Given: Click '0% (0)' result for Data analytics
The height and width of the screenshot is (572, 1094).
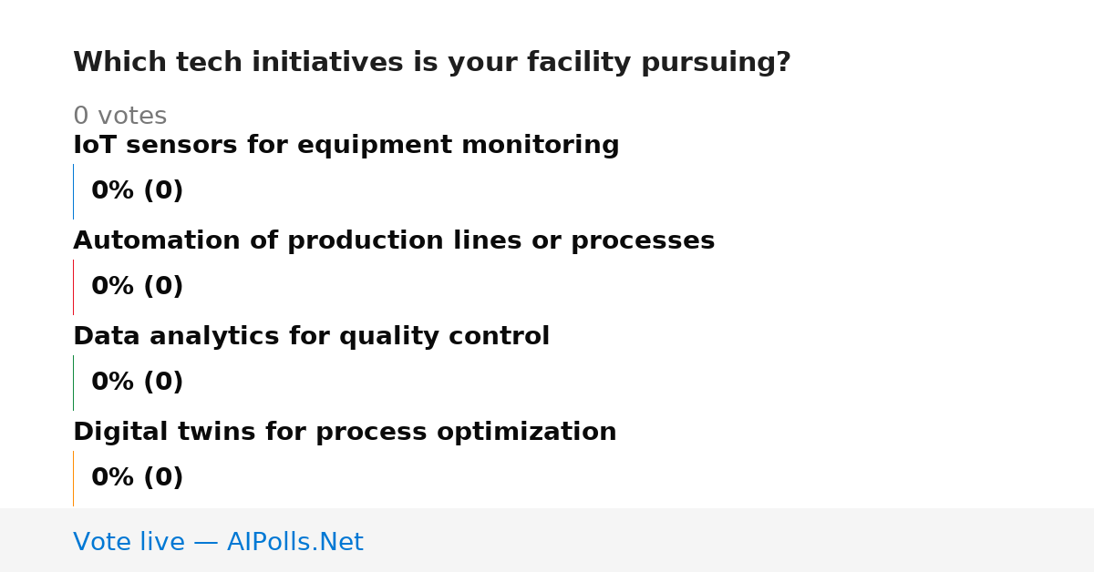Looking at the screenshot, I should coord(137,383).
